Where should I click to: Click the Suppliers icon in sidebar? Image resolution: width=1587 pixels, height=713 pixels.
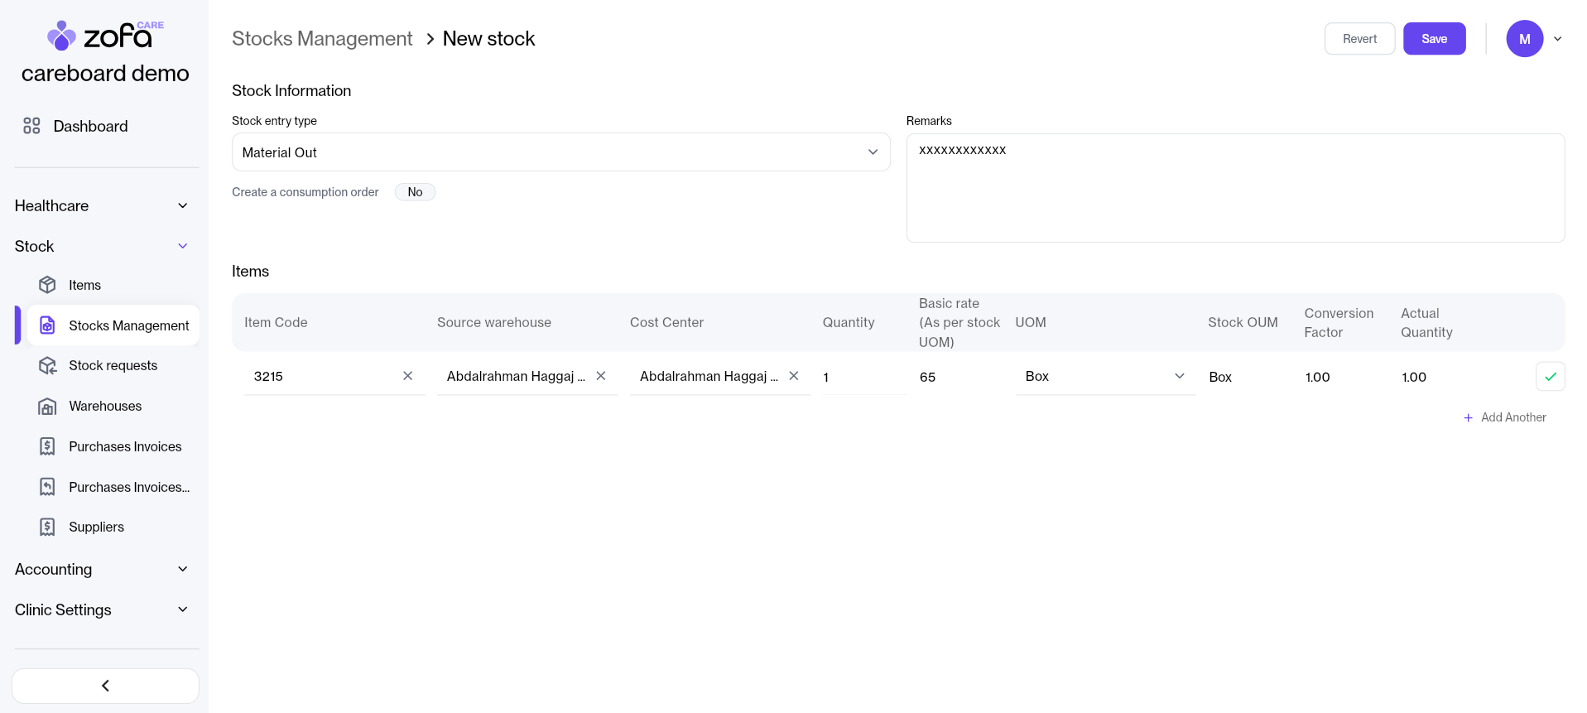[48, 528]
